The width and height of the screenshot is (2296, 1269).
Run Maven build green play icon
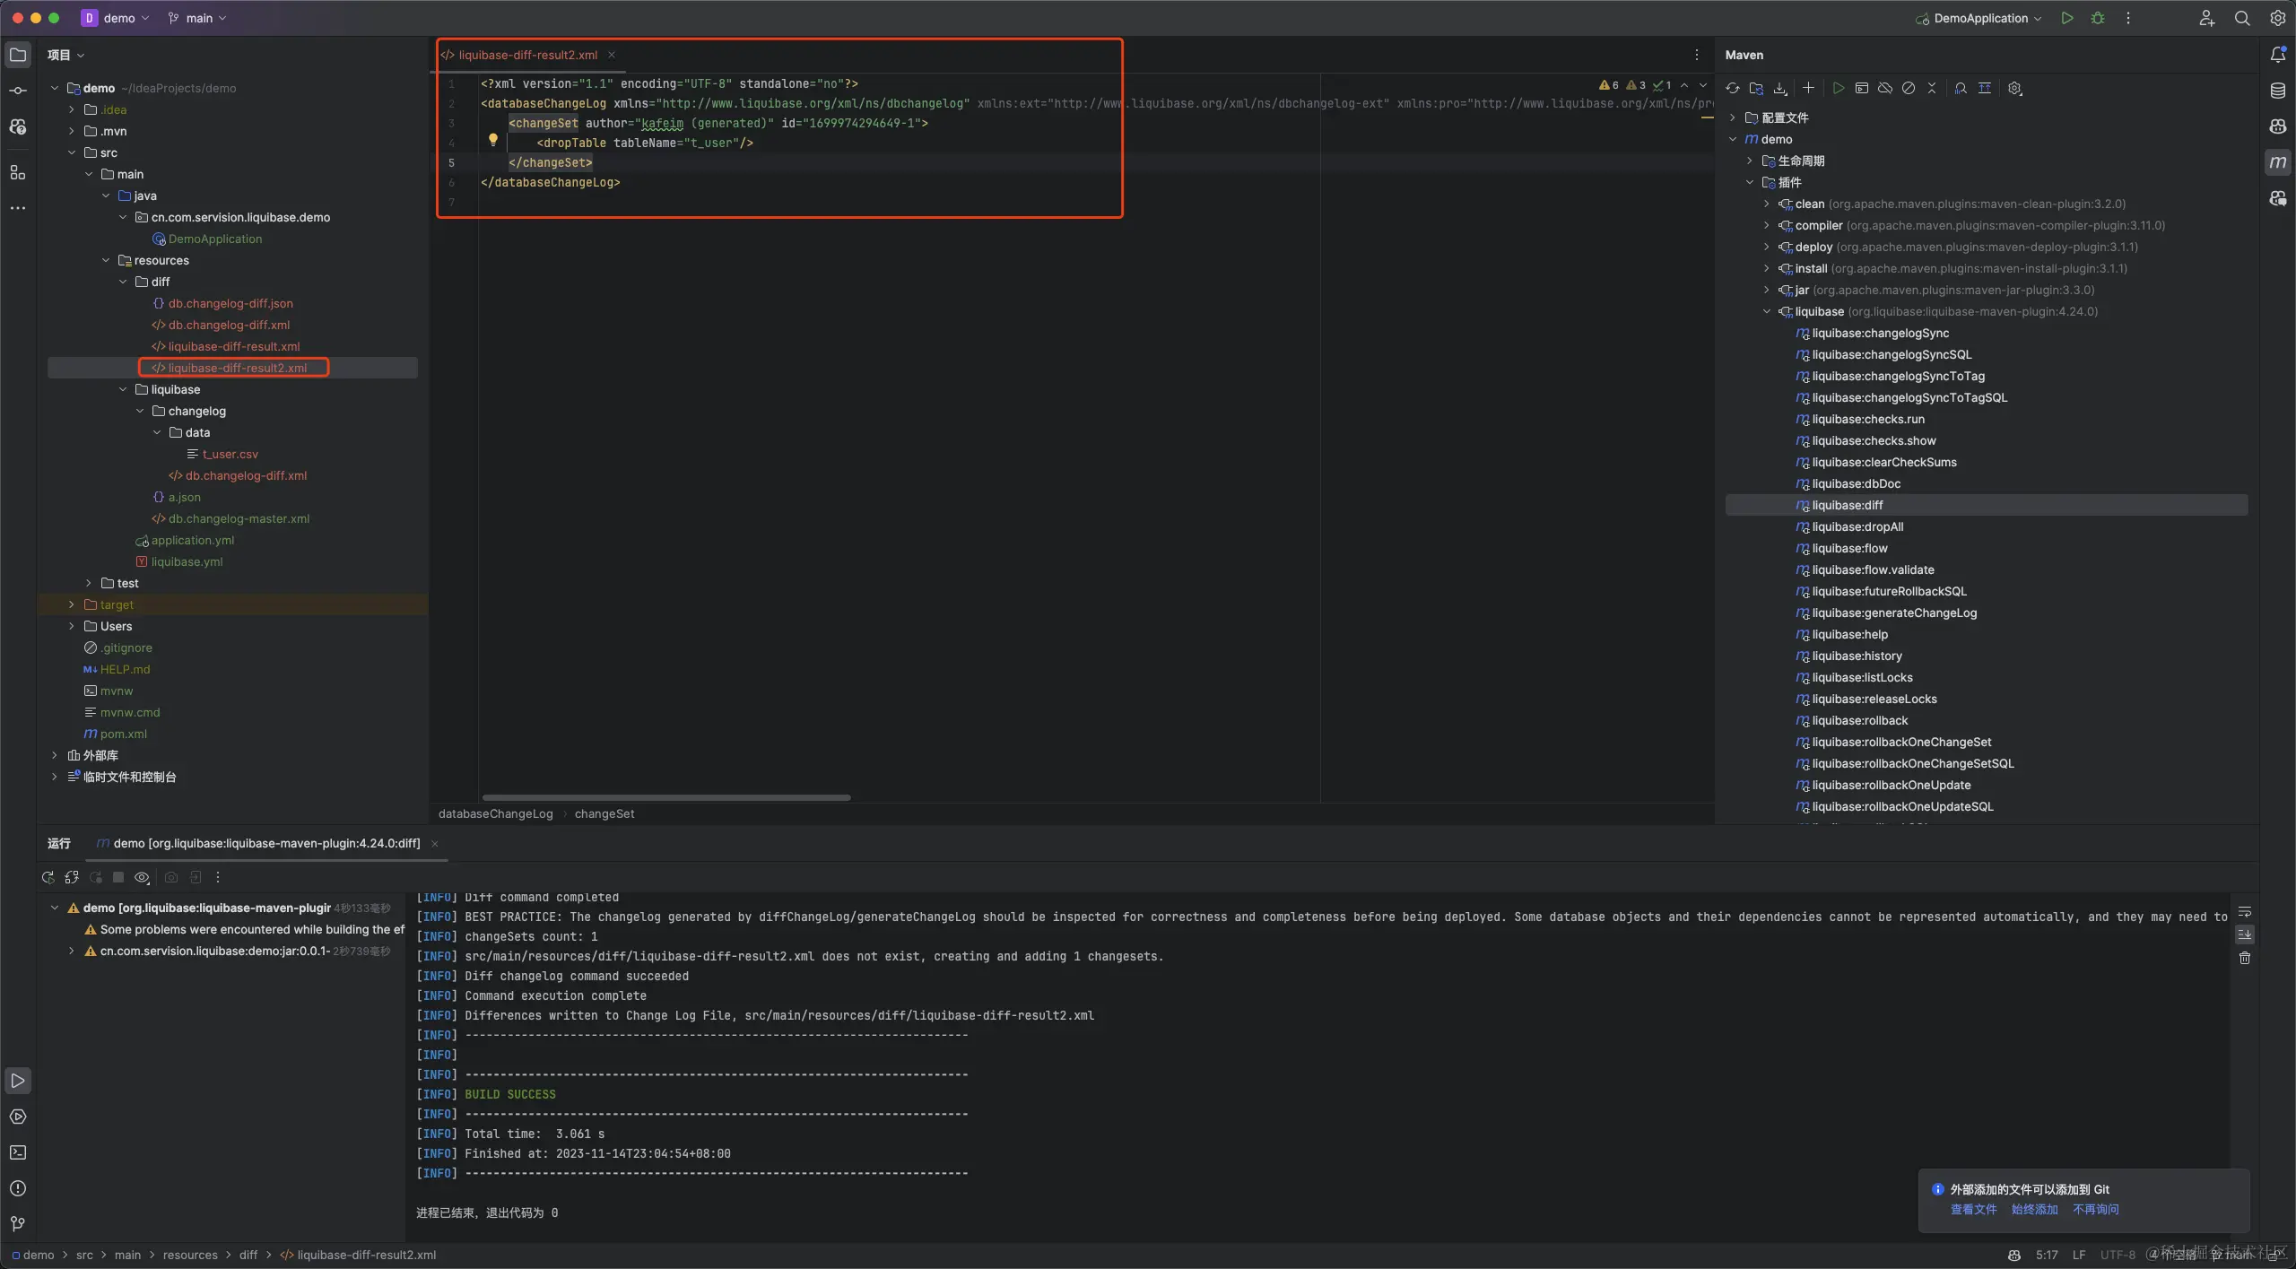click(x=1838, y=88)
